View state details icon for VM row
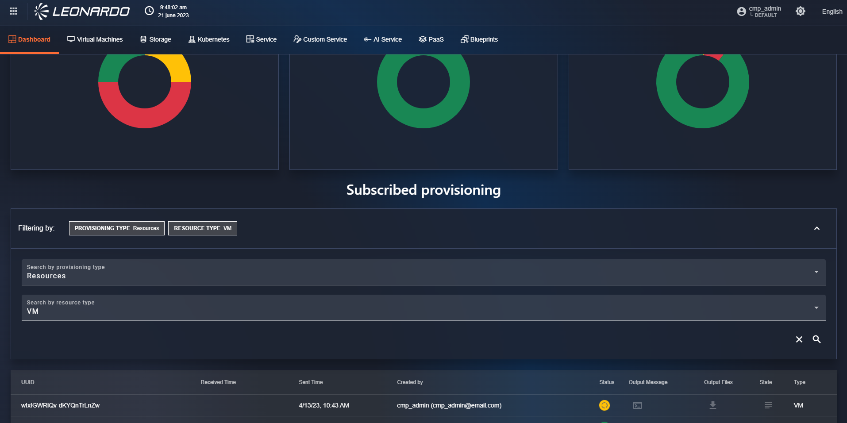The width and height of the screenshot is (847, 423). pos(768,405)
